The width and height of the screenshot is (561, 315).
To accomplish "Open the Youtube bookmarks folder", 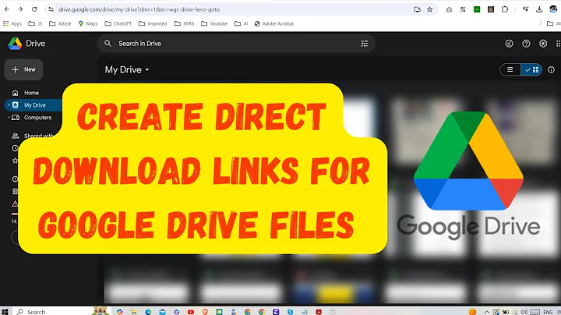I will tap(214, 23).
